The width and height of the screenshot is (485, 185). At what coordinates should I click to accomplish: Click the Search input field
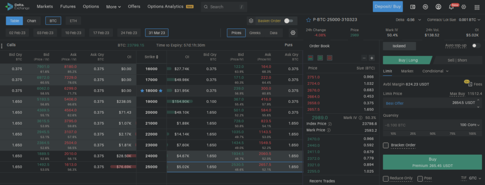[224, 7]
